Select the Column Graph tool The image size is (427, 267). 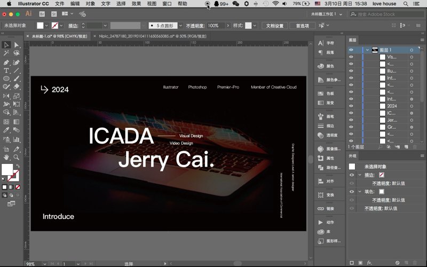coord(17,139)
